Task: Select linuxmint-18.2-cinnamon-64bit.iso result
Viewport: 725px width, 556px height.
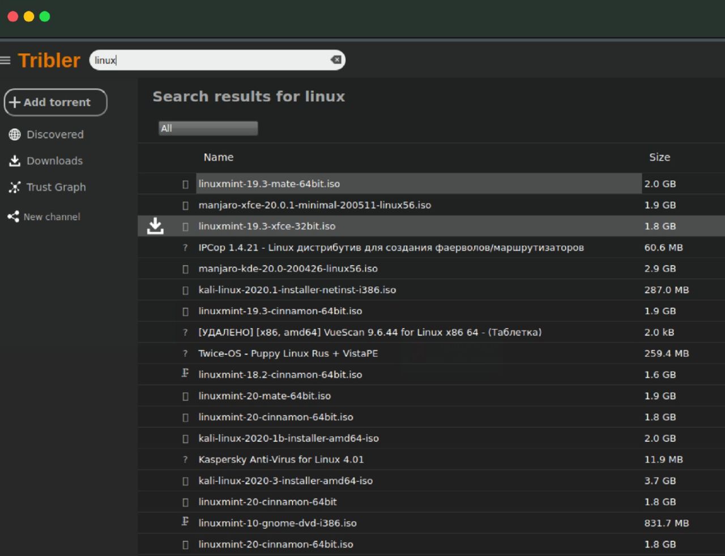Action: 280,374
